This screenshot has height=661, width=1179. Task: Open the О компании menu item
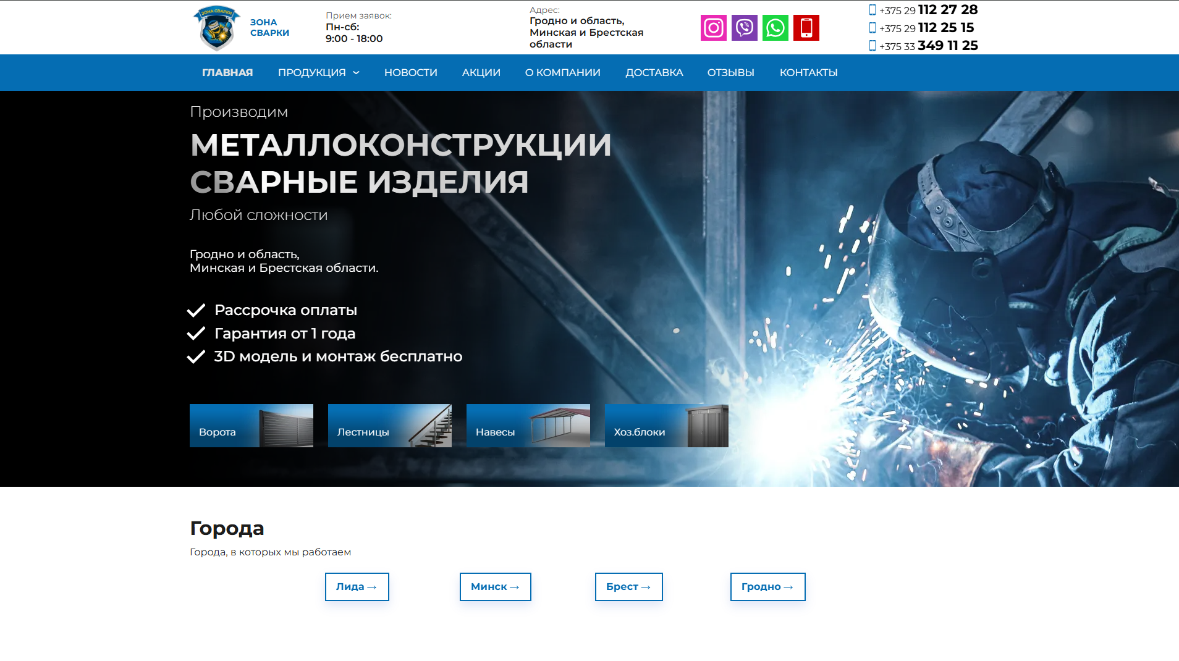pos(563,73)
